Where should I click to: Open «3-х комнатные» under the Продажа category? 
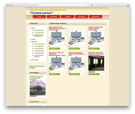pos(39,48)
